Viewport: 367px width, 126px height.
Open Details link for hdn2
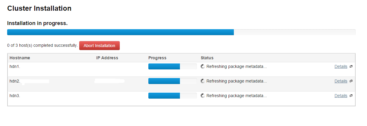coord(341,81)
